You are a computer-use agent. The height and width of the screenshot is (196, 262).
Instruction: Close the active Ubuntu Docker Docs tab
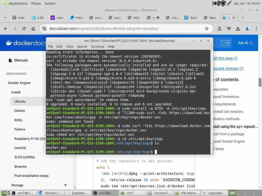pos(234,18)
